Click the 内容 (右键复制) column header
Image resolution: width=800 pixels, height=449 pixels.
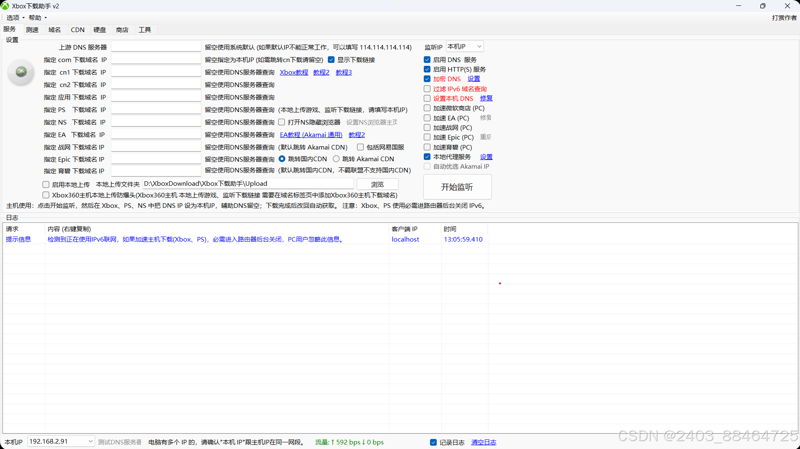pyautogui.click(x=217, y=229)
